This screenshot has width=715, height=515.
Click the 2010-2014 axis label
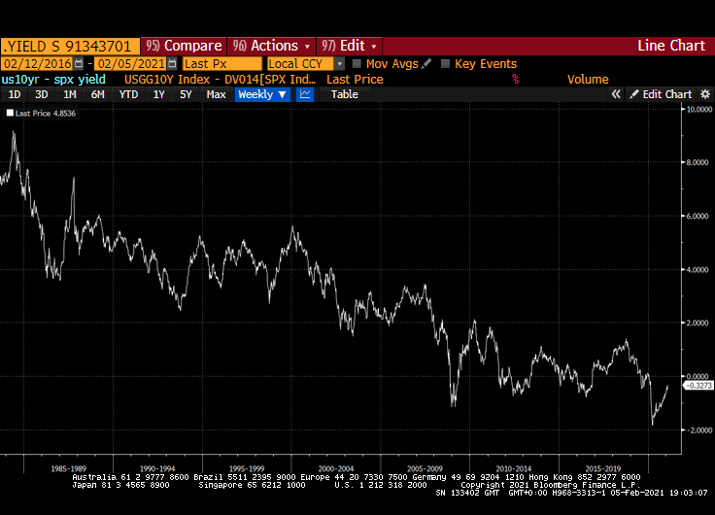(514, 468)
